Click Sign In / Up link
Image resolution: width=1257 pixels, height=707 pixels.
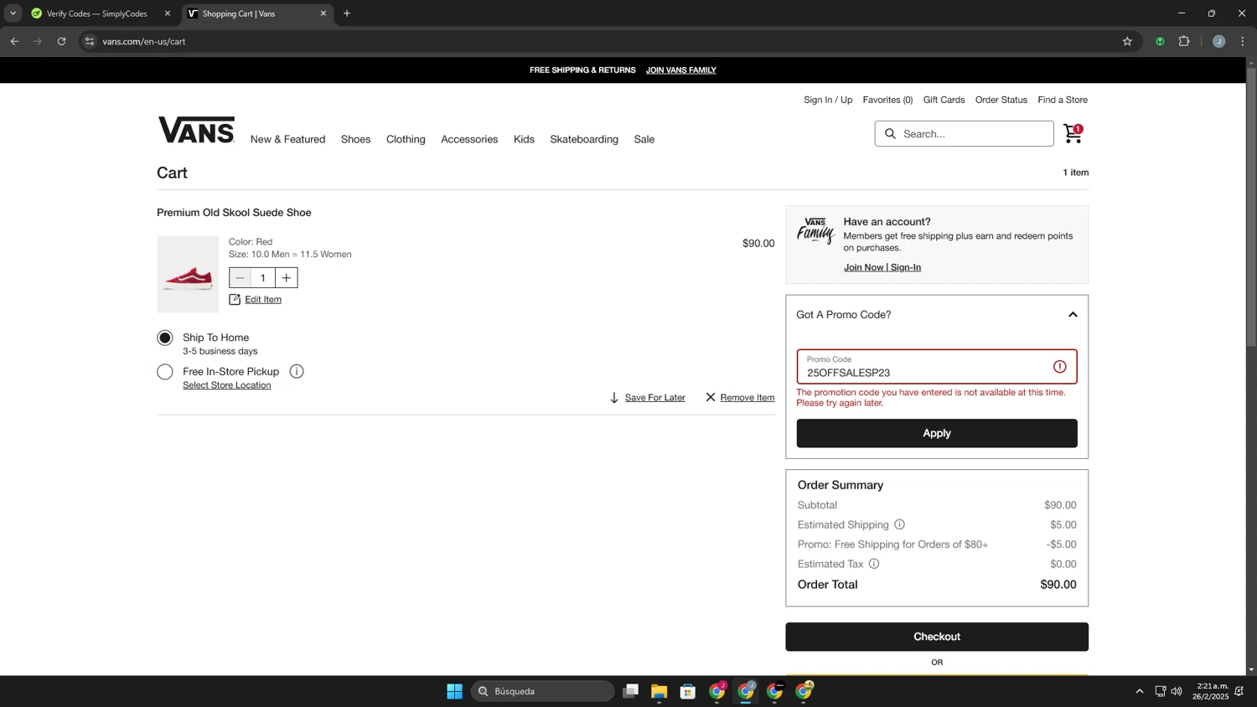pos(828,100)
